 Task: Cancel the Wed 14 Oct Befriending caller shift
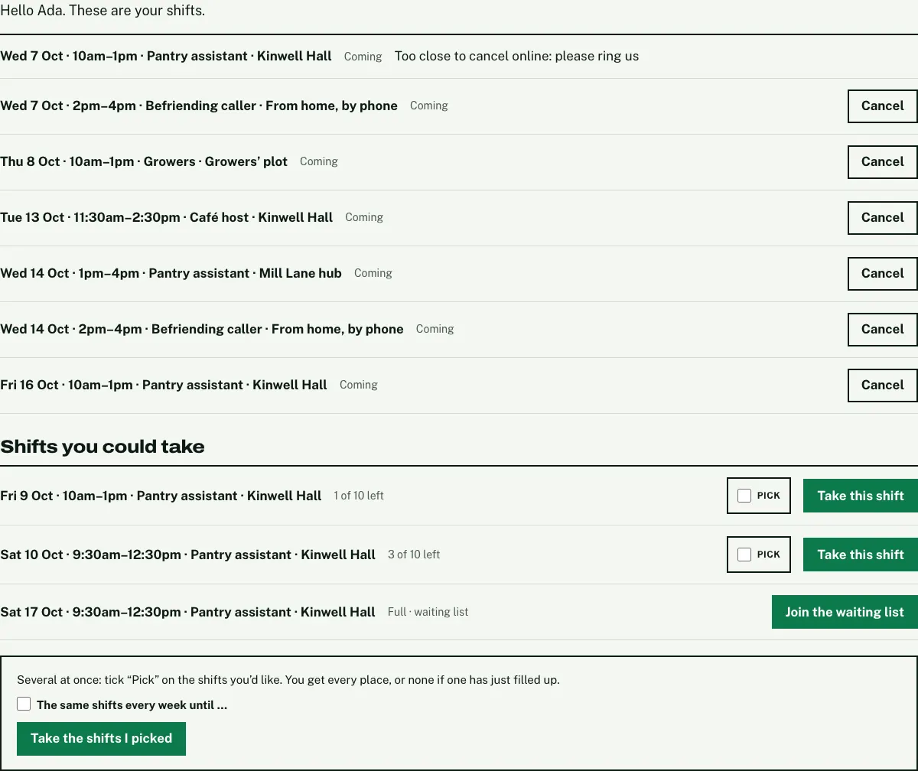coord(883,330)
